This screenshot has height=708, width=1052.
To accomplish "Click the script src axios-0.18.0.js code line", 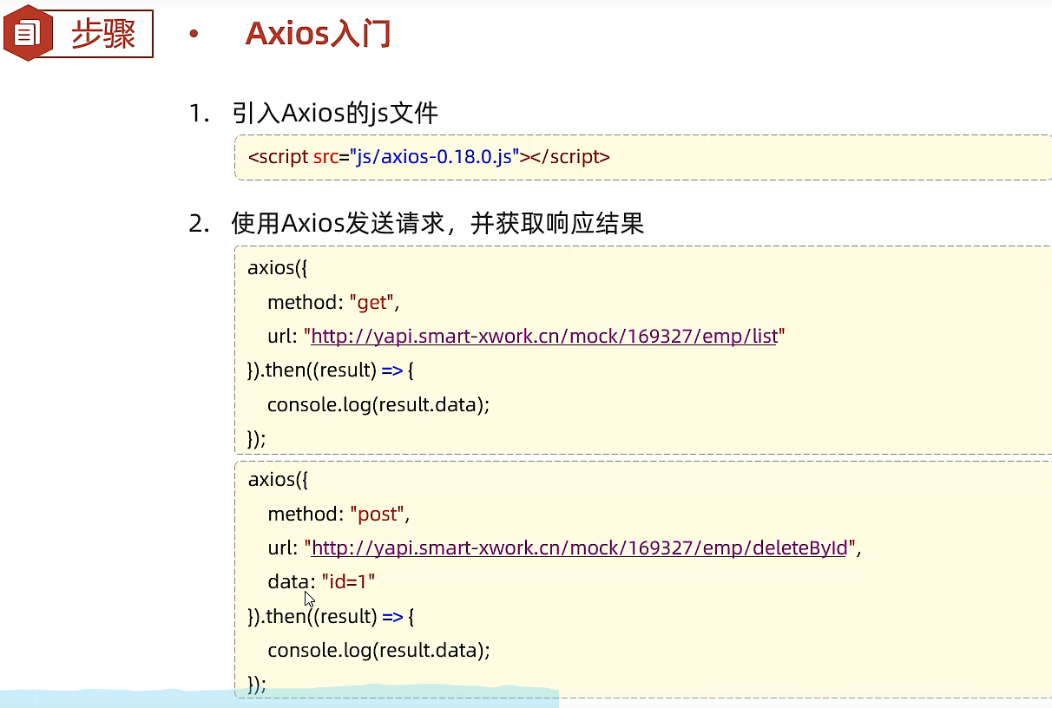I will [x=429, y=157].
